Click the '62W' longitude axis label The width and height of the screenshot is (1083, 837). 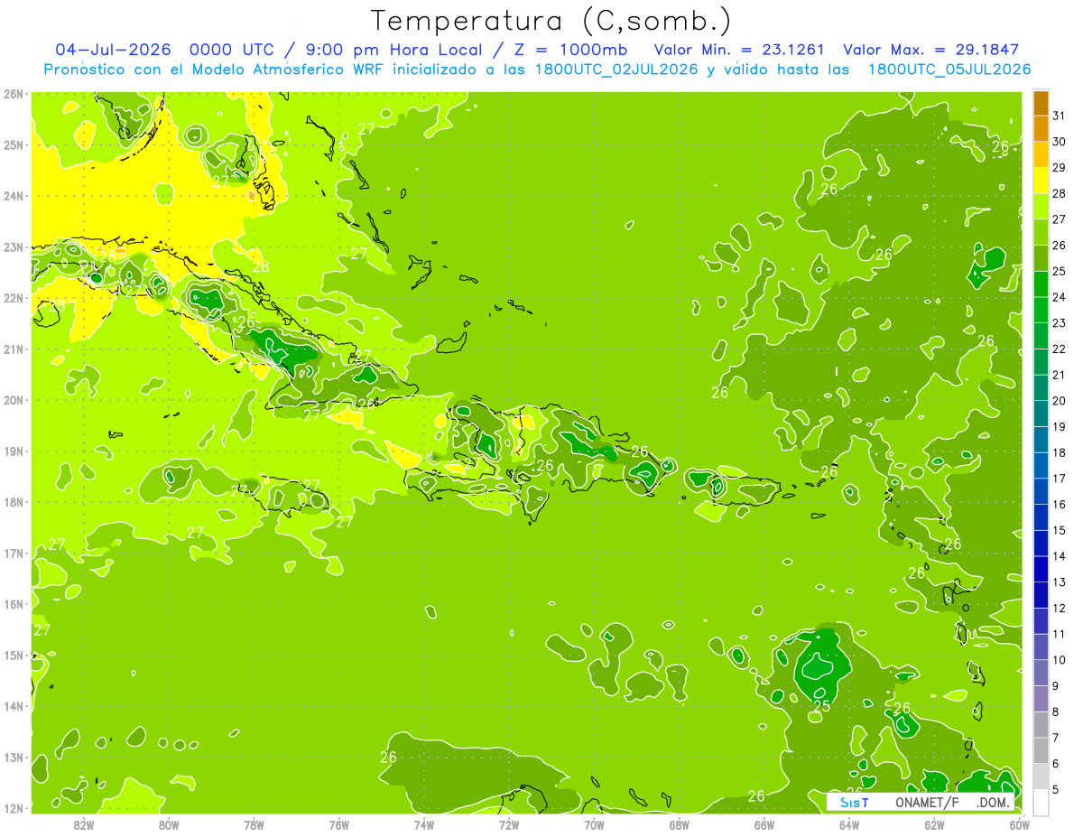(x=934, y=824)
